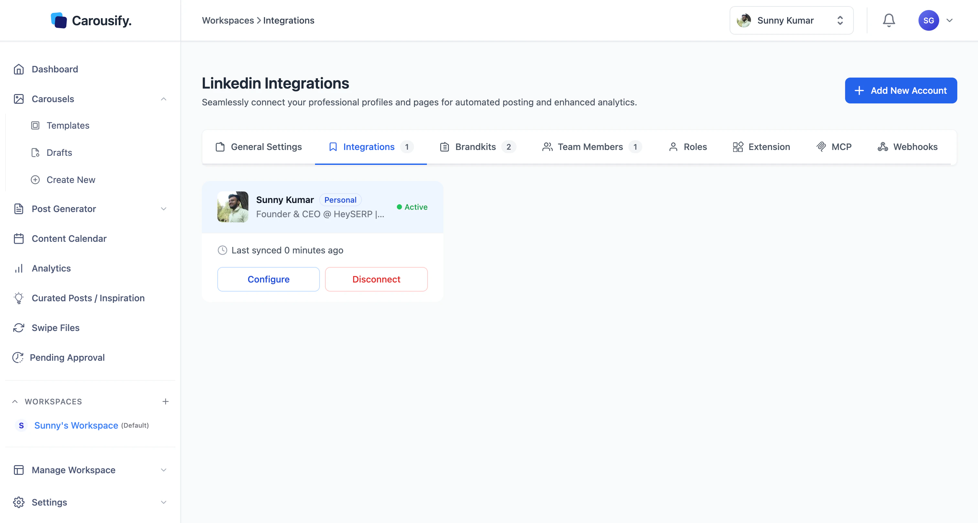Click the Integrations count badge "1"

(407, 147)
